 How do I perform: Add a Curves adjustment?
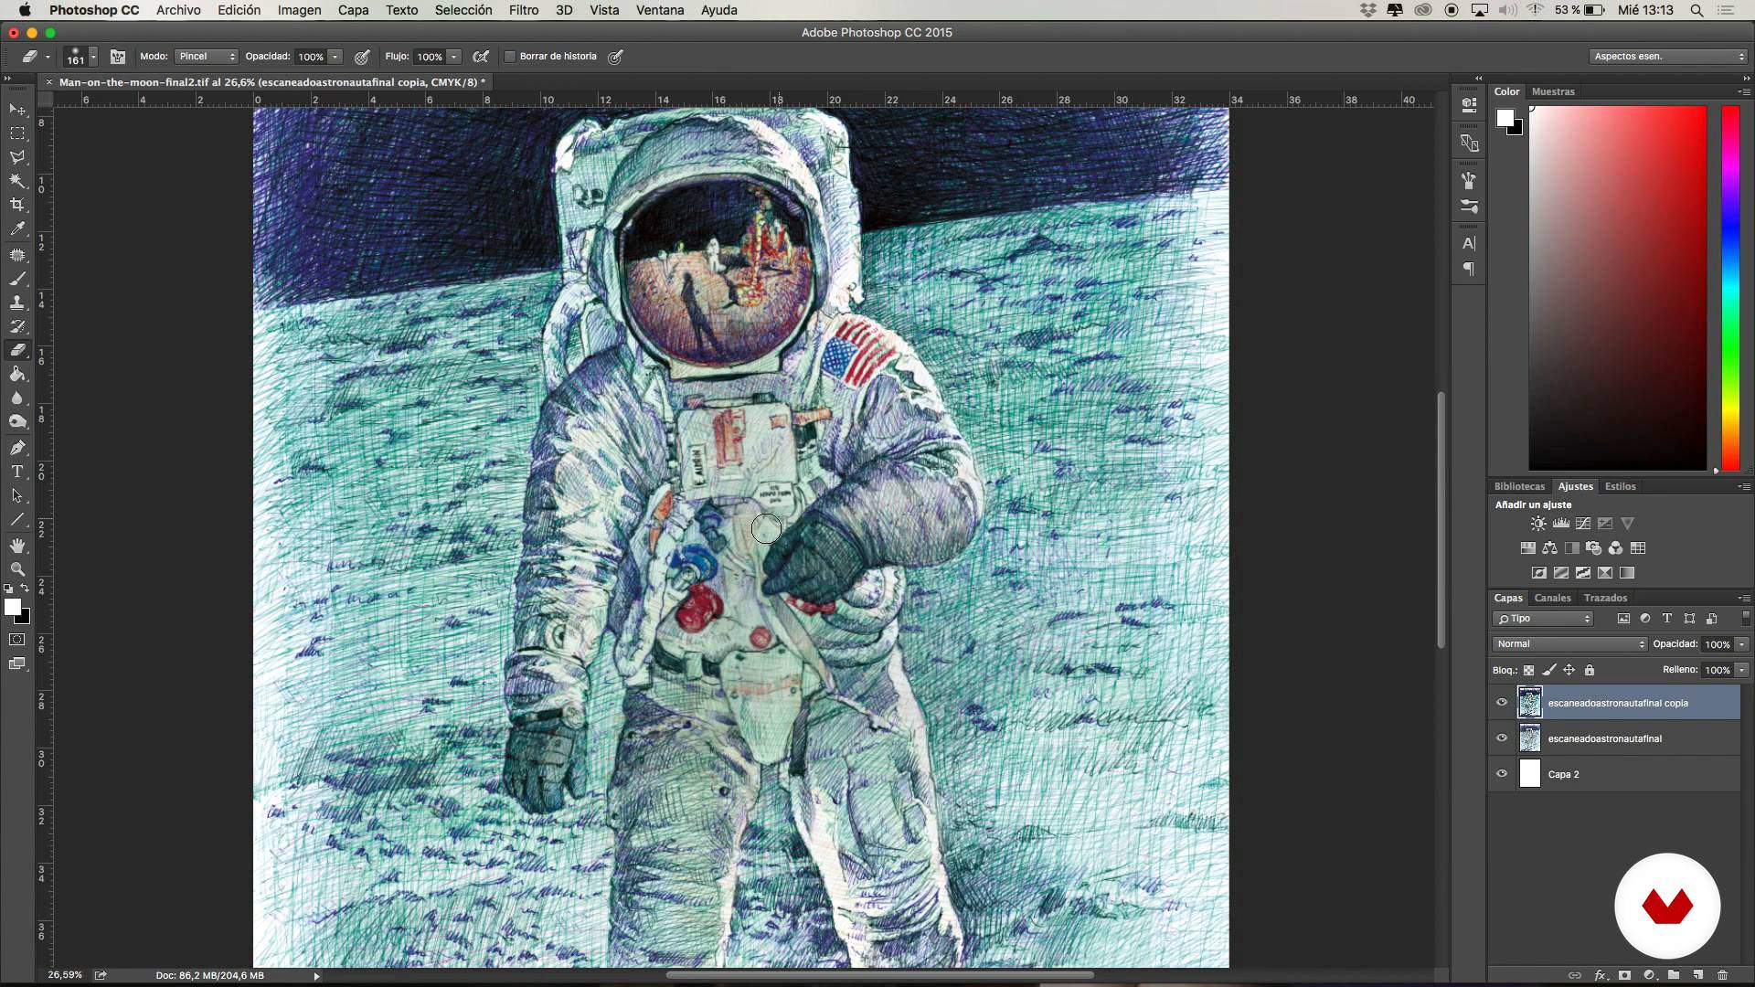[1583, 524]
